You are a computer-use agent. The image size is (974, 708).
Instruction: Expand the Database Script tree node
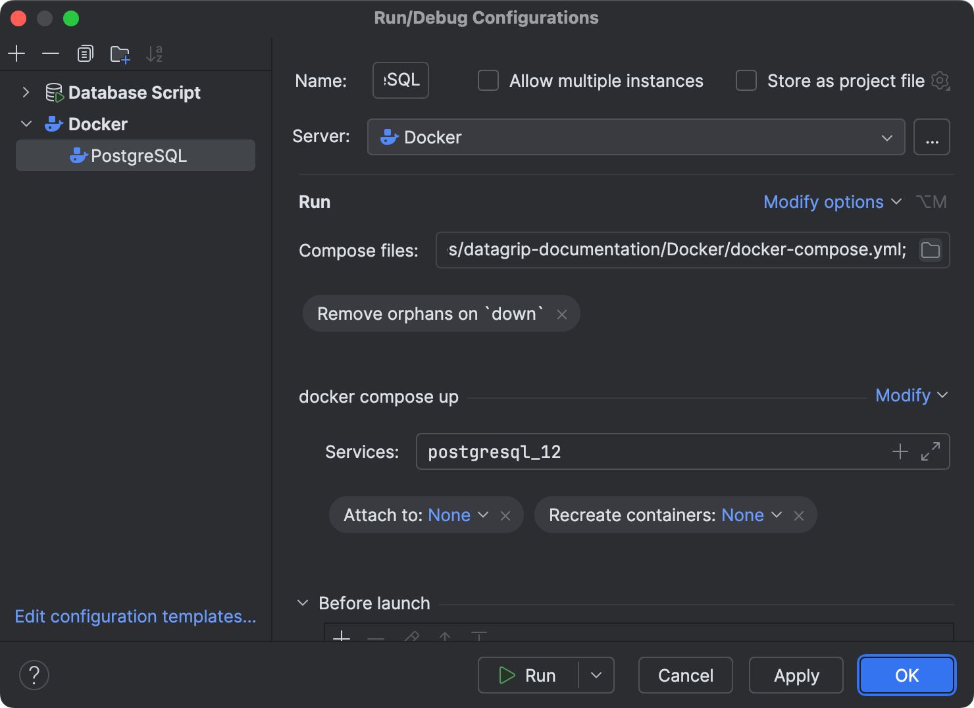tap(26, 92)
